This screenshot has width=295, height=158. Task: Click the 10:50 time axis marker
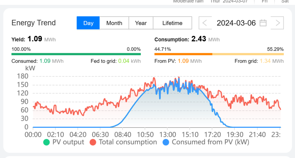(145, 134)
